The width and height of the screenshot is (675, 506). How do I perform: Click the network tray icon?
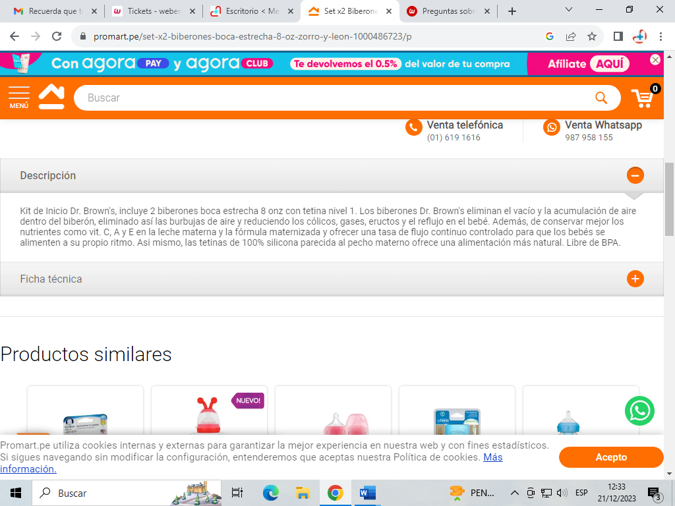546,493
